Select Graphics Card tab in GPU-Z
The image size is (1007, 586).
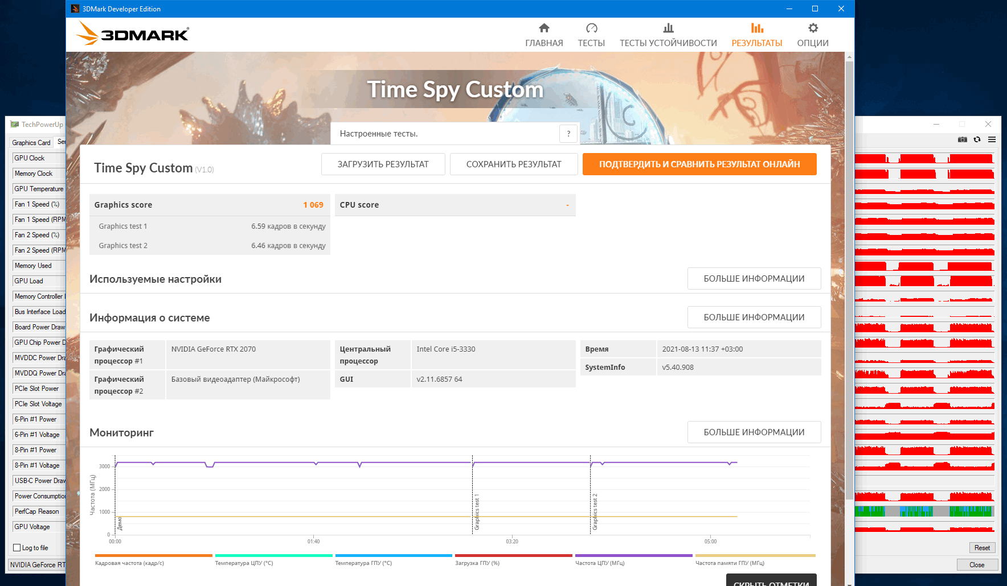click(31, 142)
